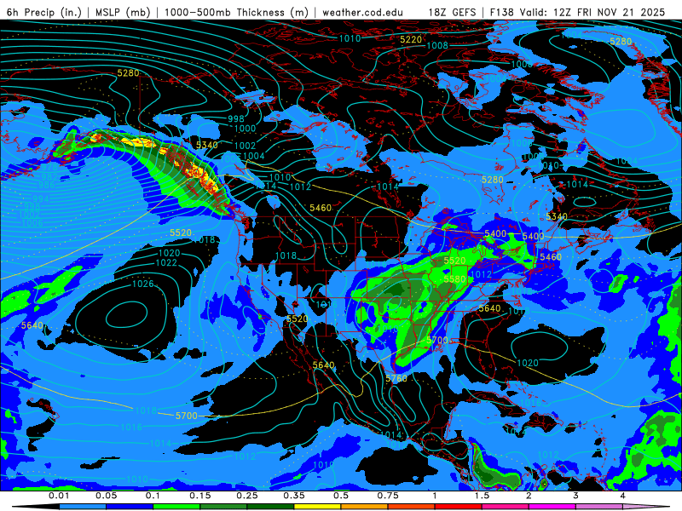This screenshot has width=682, height=511.
Task: Click the 1008 isobar label near Arctic
Action: pos(437,45)
